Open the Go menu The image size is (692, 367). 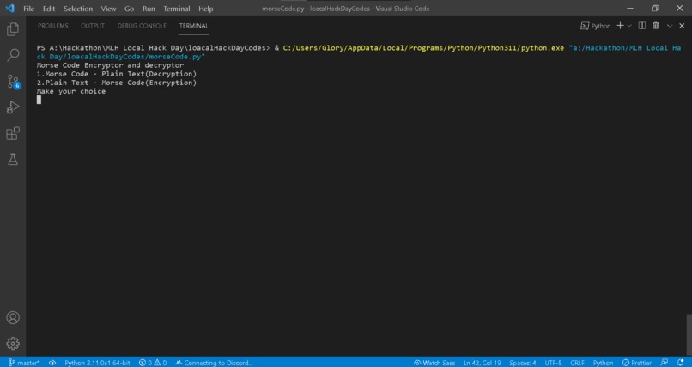coord(130,9)
